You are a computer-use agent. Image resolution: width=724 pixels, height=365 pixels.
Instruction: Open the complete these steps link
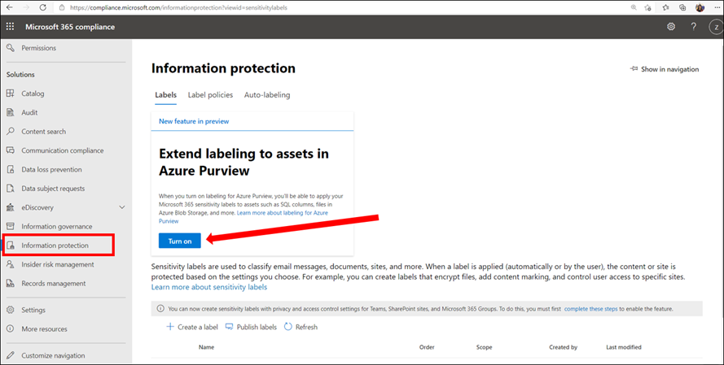point(590,309)
